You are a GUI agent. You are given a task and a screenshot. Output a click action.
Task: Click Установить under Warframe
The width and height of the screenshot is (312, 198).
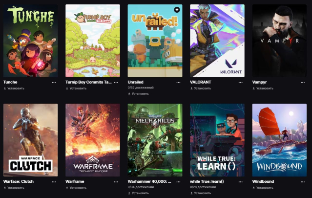click(x=76, y=188)
